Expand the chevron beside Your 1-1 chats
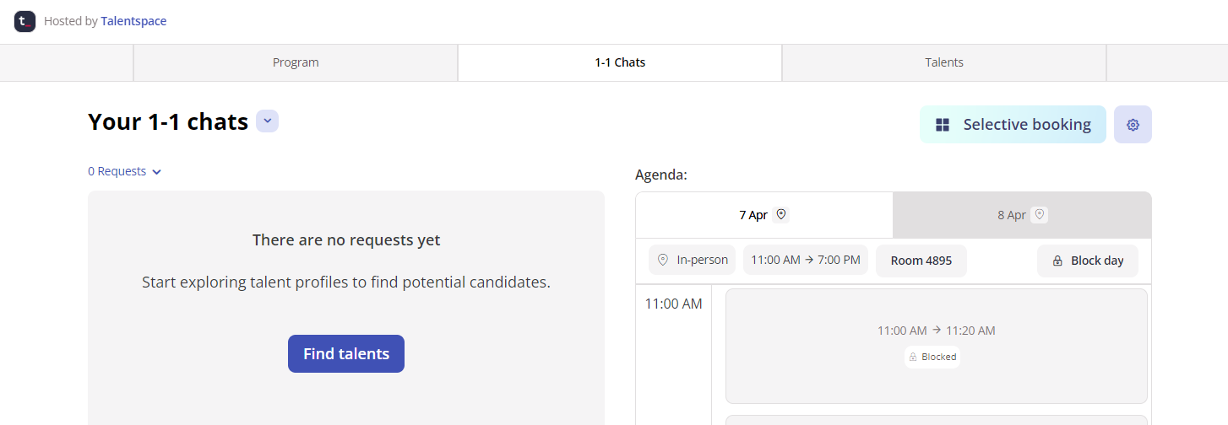 point(268,121)
